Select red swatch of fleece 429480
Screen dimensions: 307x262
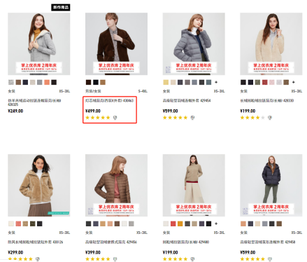(173, 223)
